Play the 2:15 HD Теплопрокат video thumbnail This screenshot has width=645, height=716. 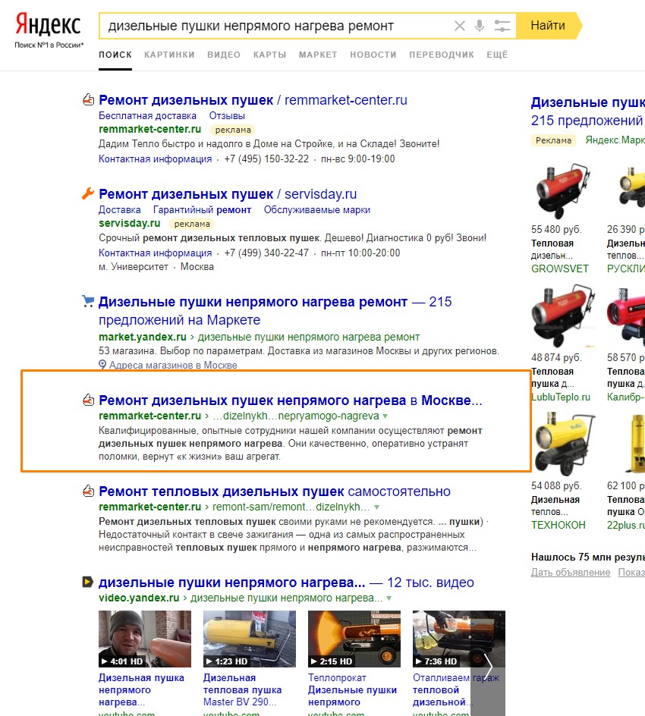[x=354, y=639]
